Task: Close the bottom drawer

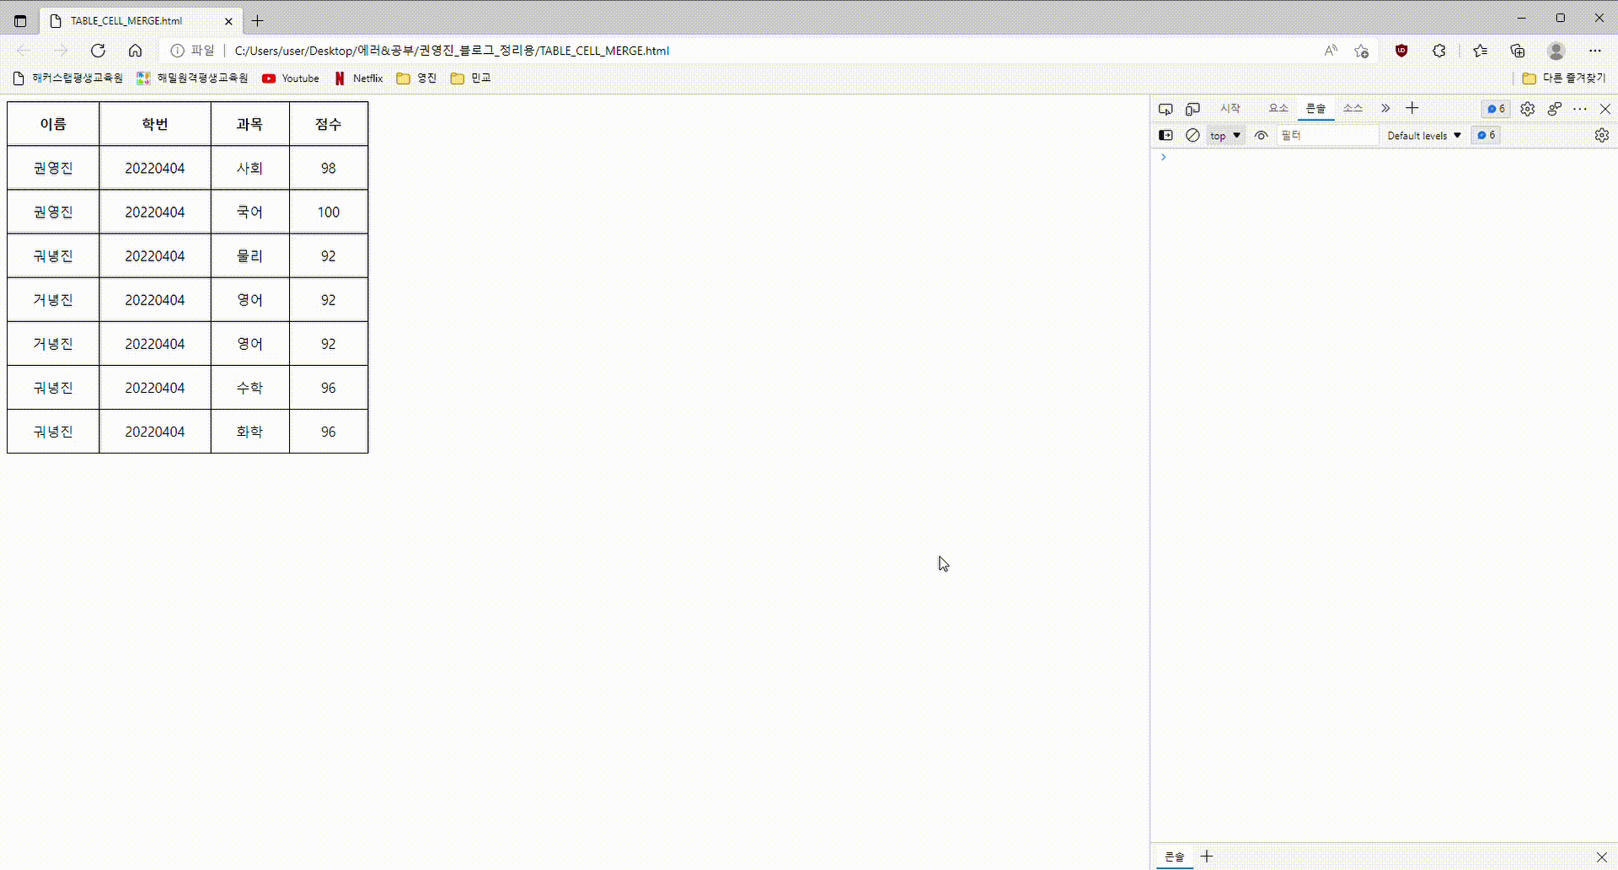Action: click(x=1601, y=857)
